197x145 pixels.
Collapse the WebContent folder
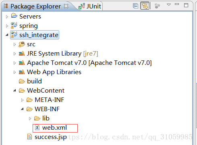tap(15, 91)
